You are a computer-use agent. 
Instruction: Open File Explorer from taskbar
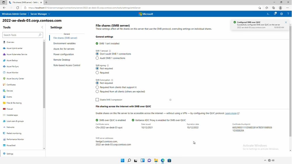(156, 160)
